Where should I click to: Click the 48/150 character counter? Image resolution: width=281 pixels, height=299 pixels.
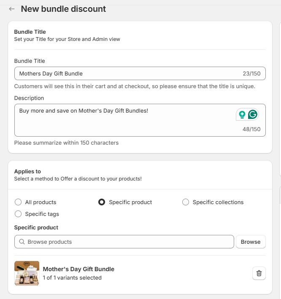(251, 129)
